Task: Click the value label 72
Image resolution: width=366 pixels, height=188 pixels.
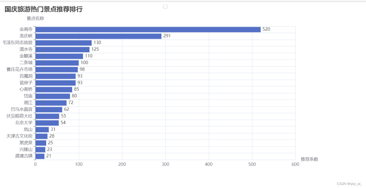Action: pos(71,103)
